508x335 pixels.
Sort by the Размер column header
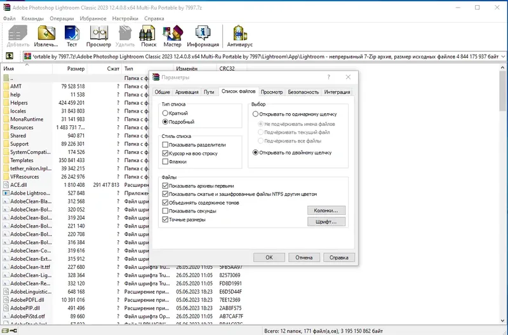tap(70, 69)
